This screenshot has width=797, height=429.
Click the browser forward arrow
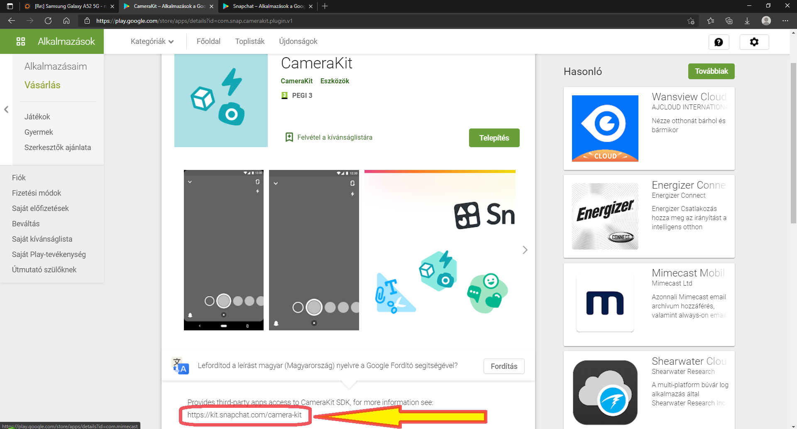pyautogui.click(x=30, y=21)
